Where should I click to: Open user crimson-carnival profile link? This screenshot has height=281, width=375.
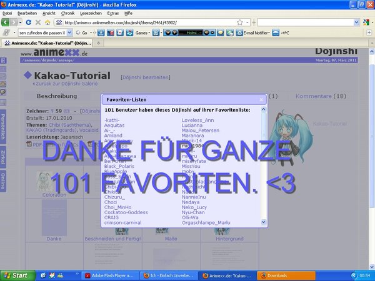[122, 223]
